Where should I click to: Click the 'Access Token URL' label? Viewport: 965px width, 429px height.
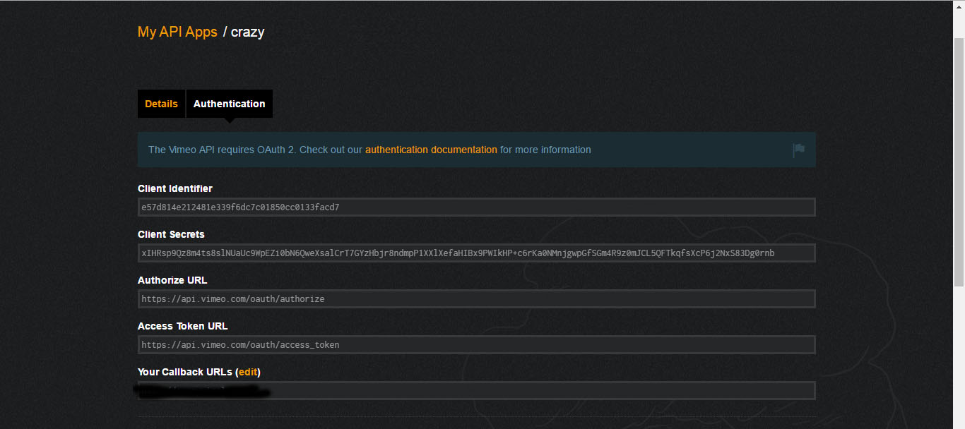(182, 326)
